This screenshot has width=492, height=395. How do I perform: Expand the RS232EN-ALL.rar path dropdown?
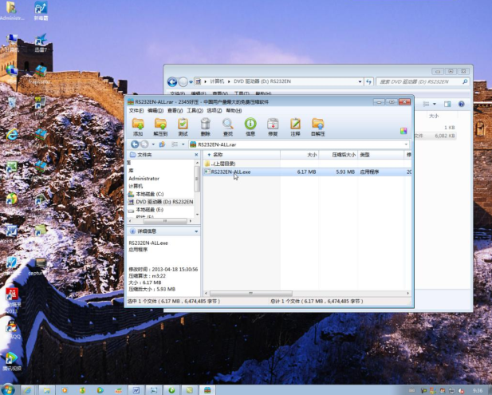click(x=406, y=144)
